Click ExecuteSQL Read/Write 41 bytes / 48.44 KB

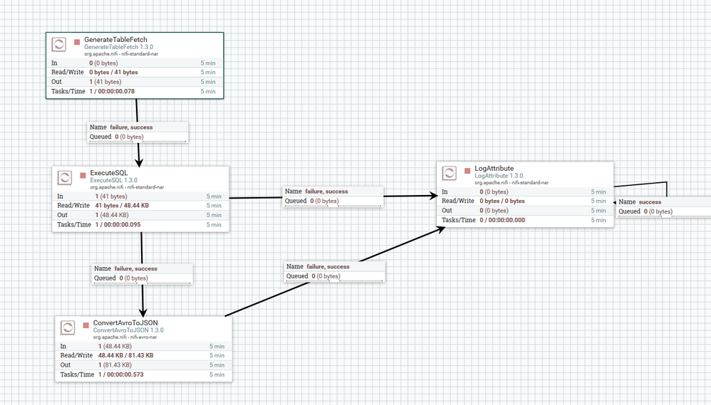(x=122, y=205)
